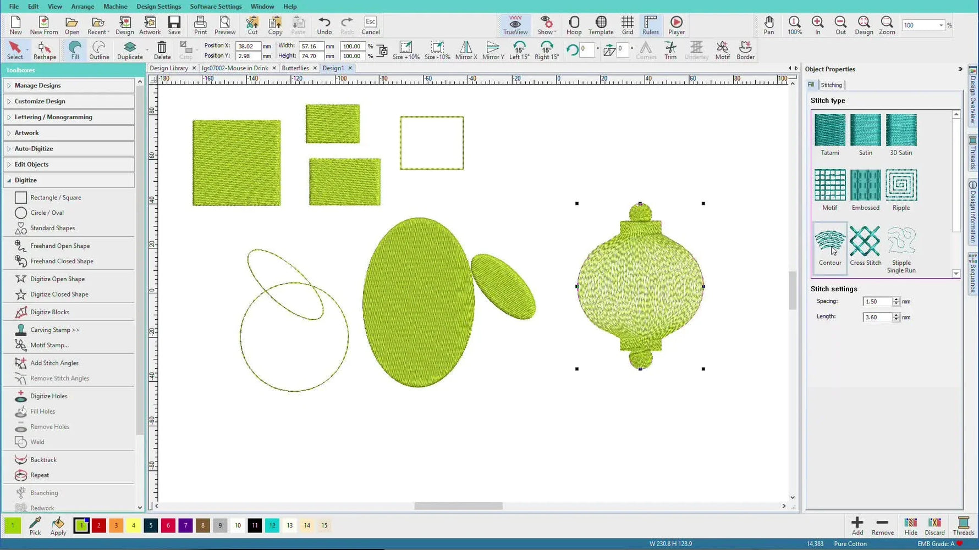Click the stitch Spacing input field
This screenshot has width=979, height=550.
coord(877,302)
